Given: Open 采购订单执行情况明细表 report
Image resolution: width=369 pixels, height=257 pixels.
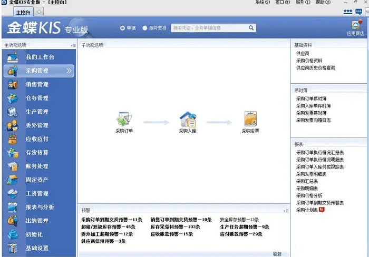Looking at the screenshot, I should [320, 160].
